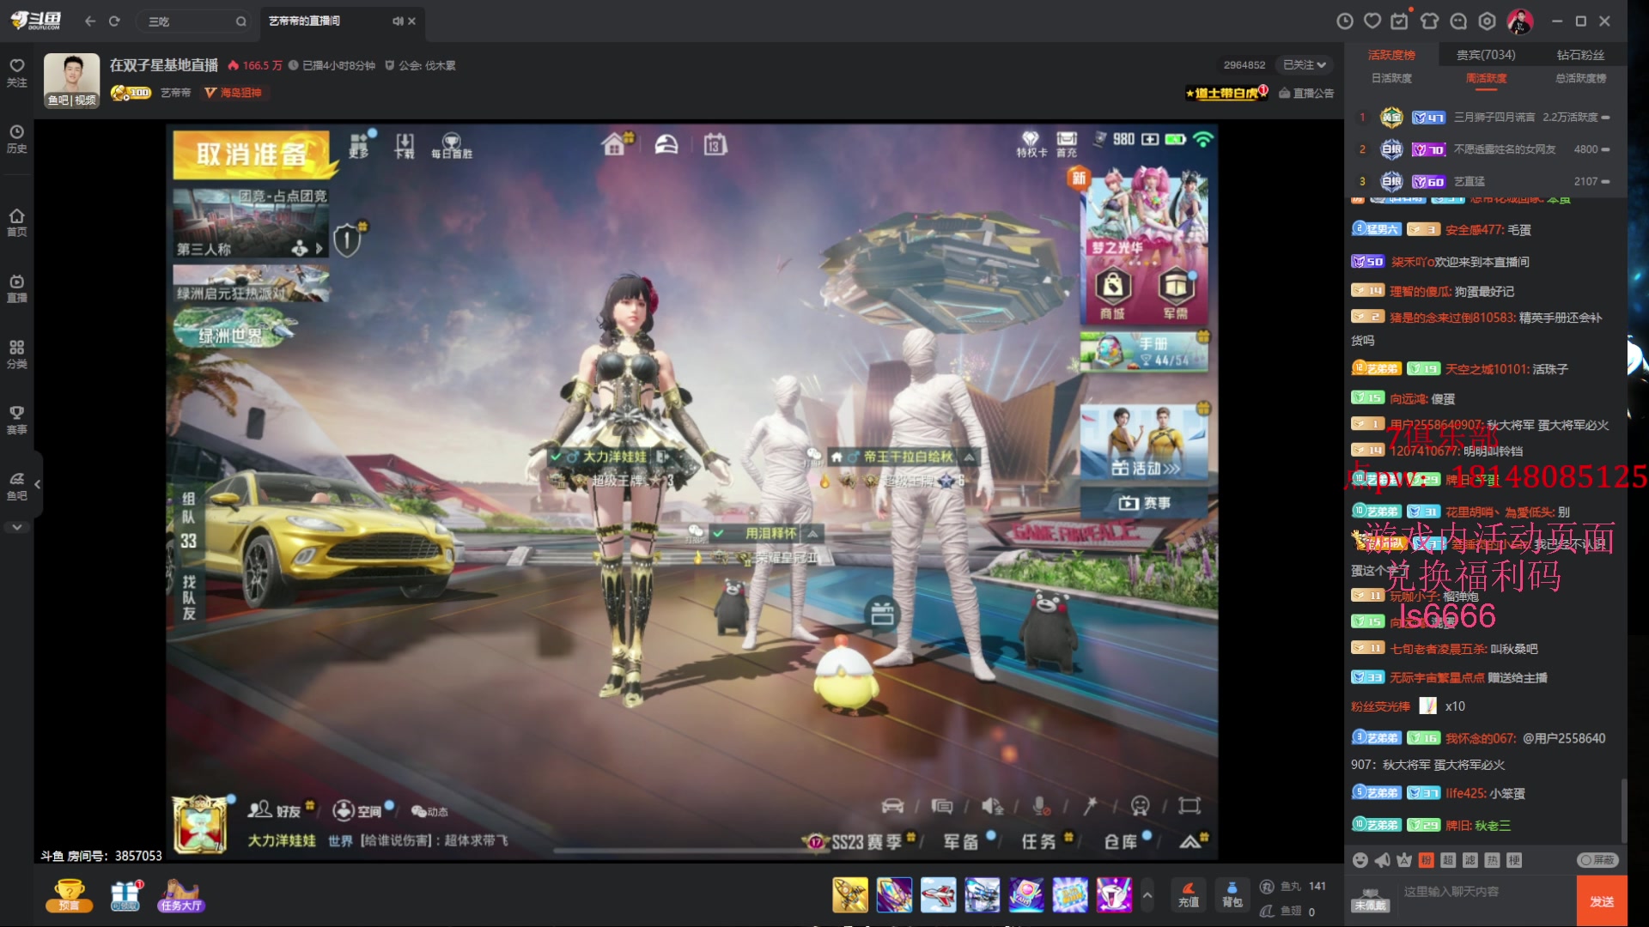This screenshot has height=927, width=1649.
Task: Click chat message 秋大将军 蛋大将军必火
Action: 1548,425
